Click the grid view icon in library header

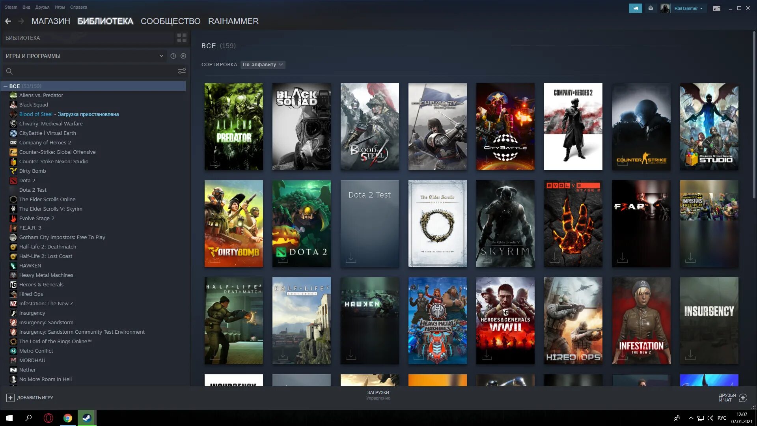[182, 38]
